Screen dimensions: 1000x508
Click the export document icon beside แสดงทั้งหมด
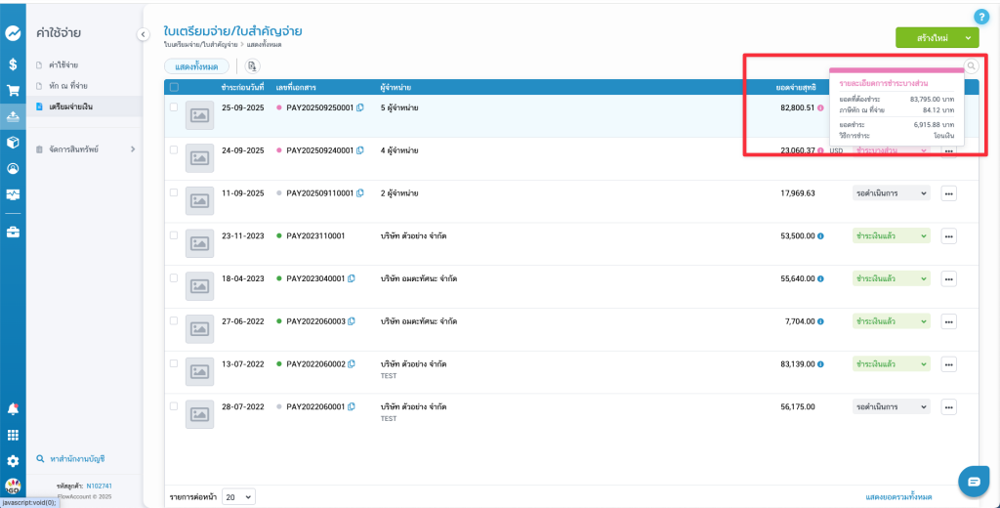(252, 66)
